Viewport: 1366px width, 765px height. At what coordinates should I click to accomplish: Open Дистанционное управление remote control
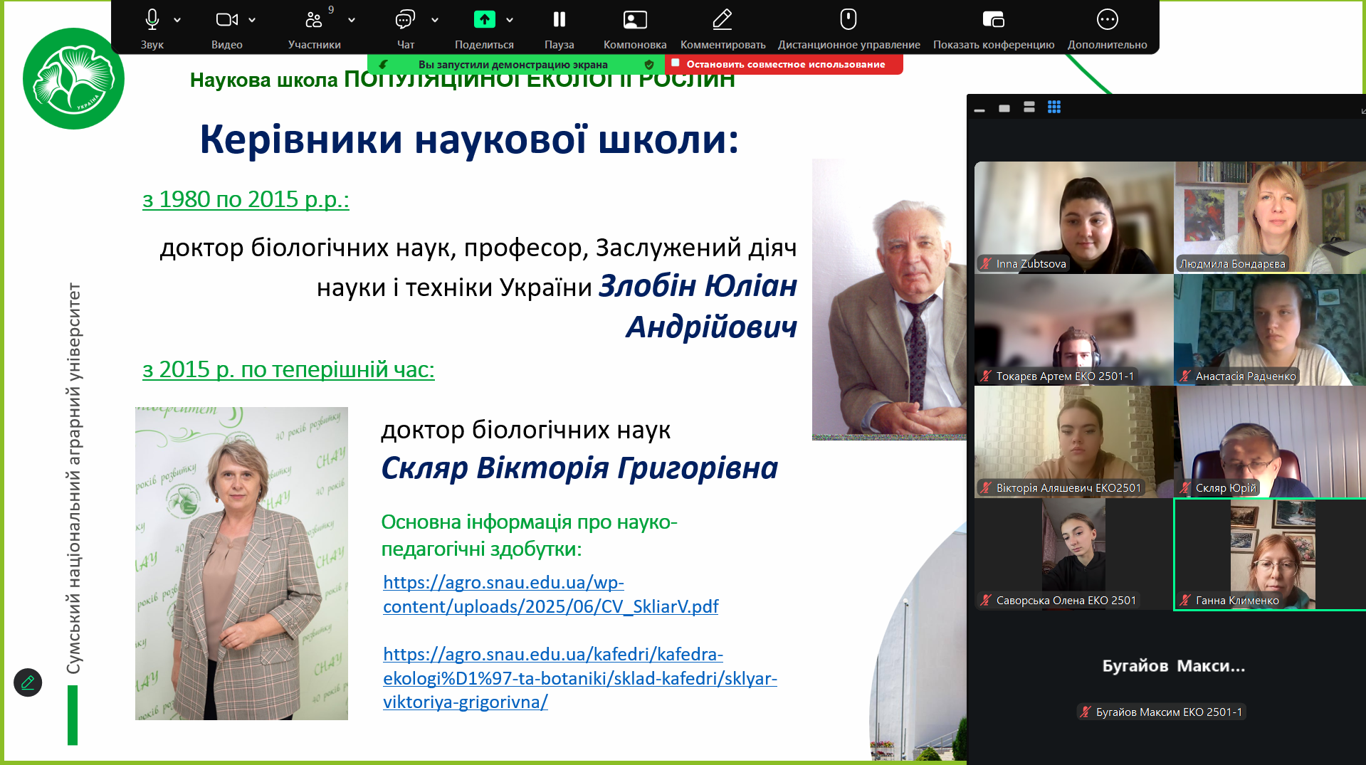pos(848,20)
